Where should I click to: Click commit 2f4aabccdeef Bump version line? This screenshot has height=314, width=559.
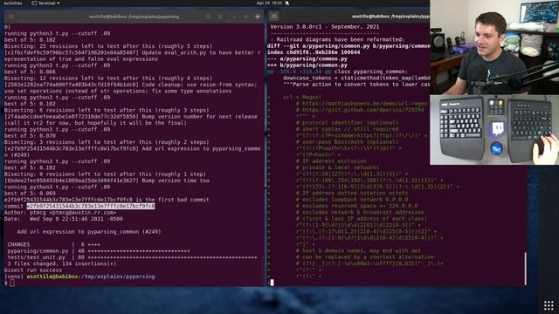point(130,120)
